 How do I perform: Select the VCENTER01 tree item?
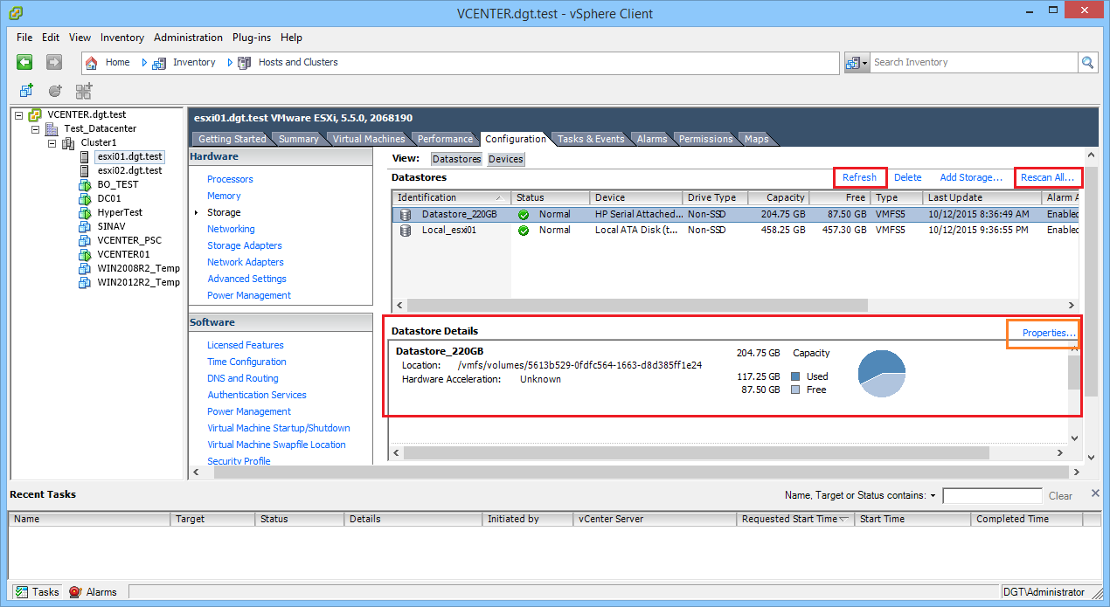tap(121, 254)
